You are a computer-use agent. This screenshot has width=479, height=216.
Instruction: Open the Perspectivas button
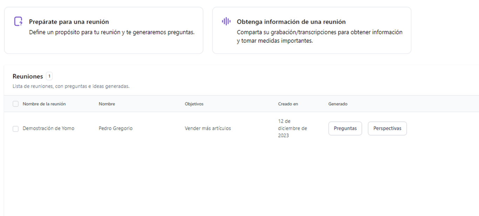pyautogui.click(x=387, y=128)
